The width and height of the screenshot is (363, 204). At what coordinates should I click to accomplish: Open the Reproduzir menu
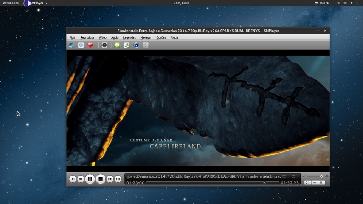pos(87,37)
